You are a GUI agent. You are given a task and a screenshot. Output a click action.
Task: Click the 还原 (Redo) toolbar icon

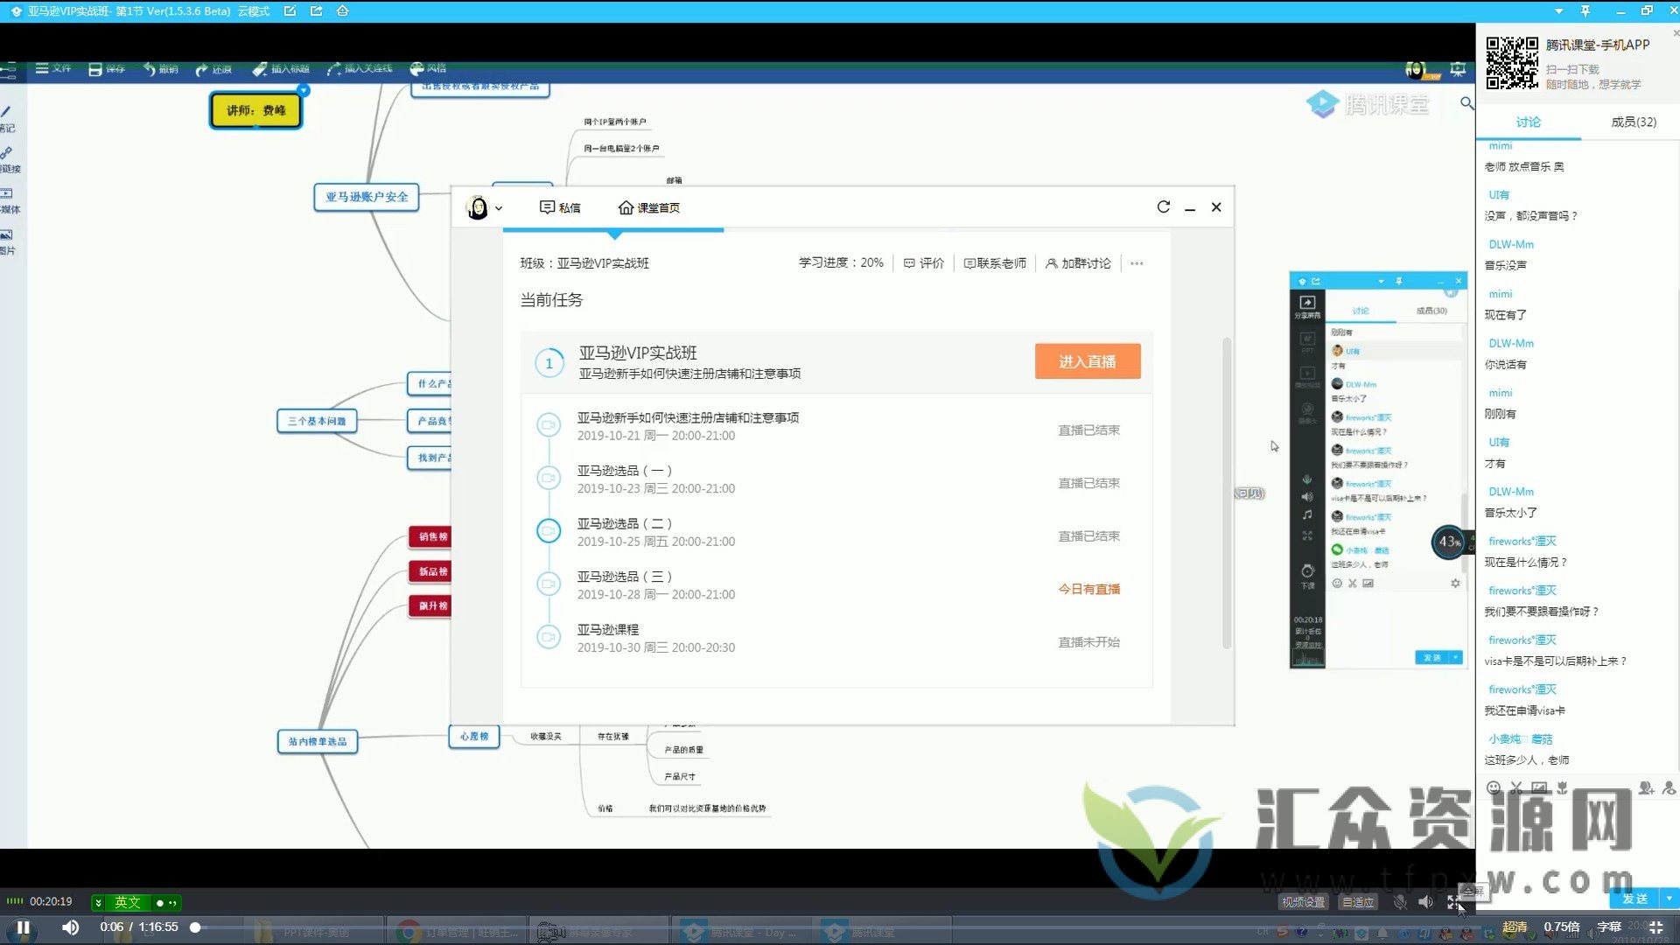click(214, 68)
